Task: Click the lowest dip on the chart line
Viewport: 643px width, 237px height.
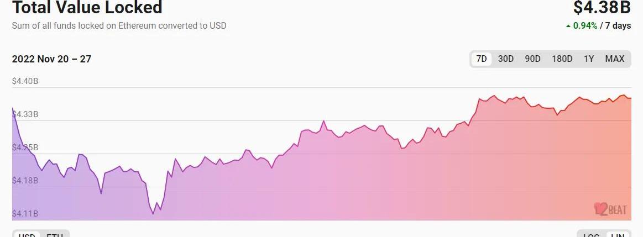Action: (153, 213)
